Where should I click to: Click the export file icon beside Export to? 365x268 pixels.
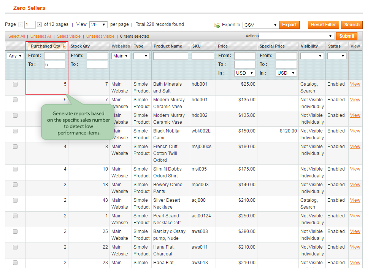tap(217, 25)
